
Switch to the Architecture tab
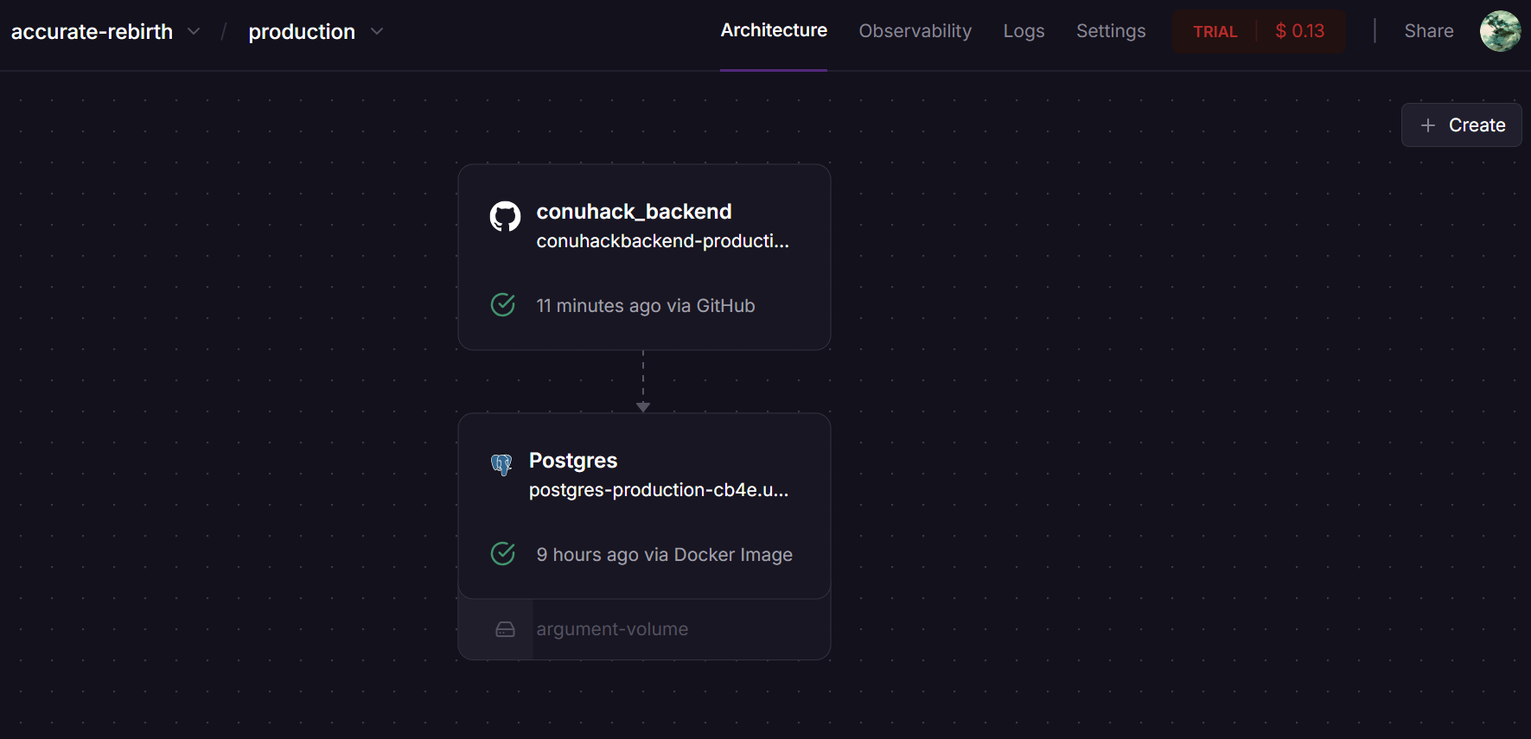pos(774,30)
